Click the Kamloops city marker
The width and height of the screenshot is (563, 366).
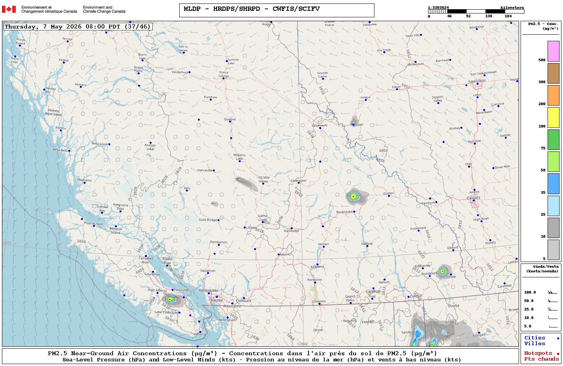point(292,228)
